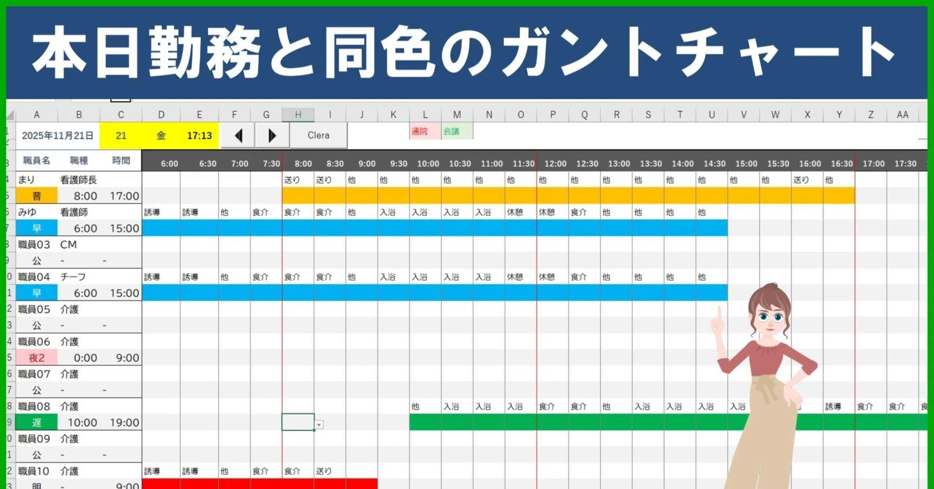The height and width of the screenshot is (489, 934).
Task: Select column header A
Action: (x=36, y=115)
